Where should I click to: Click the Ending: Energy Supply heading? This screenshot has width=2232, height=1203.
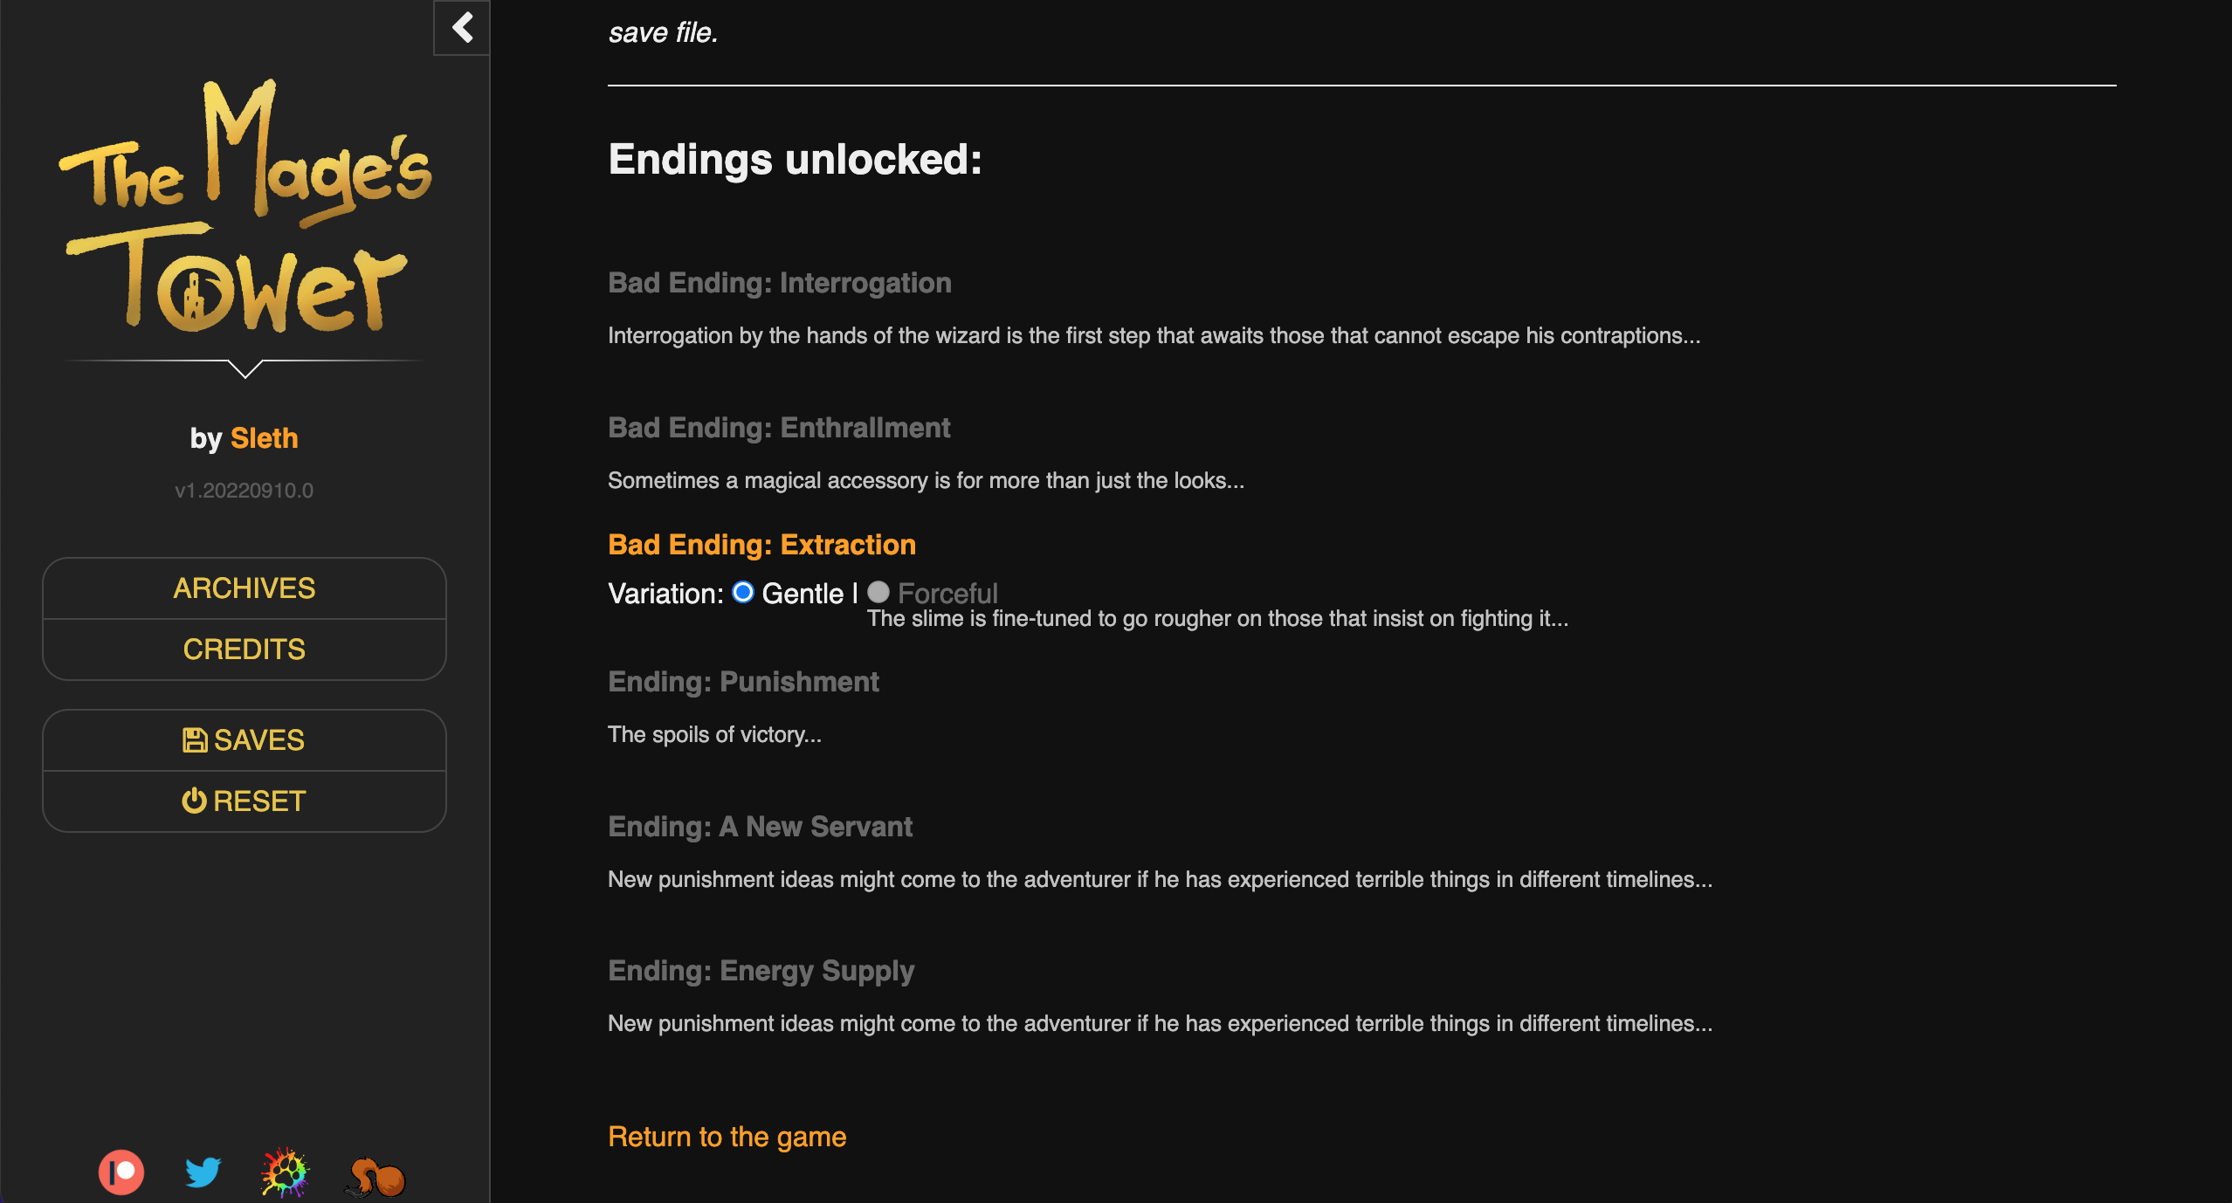point(761,971)
